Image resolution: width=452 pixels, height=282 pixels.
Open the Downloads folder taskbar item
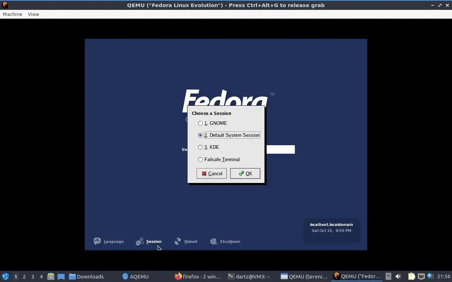pos(87,277)
